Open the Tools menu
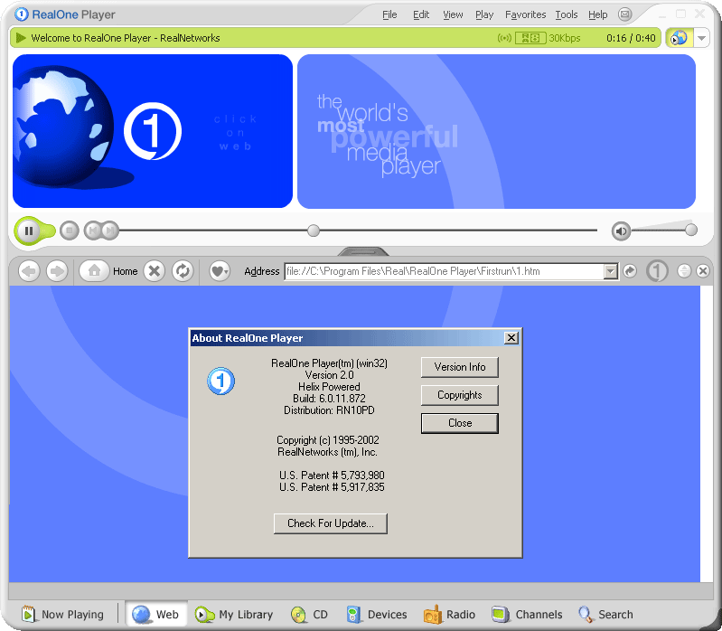 (567, 14)
